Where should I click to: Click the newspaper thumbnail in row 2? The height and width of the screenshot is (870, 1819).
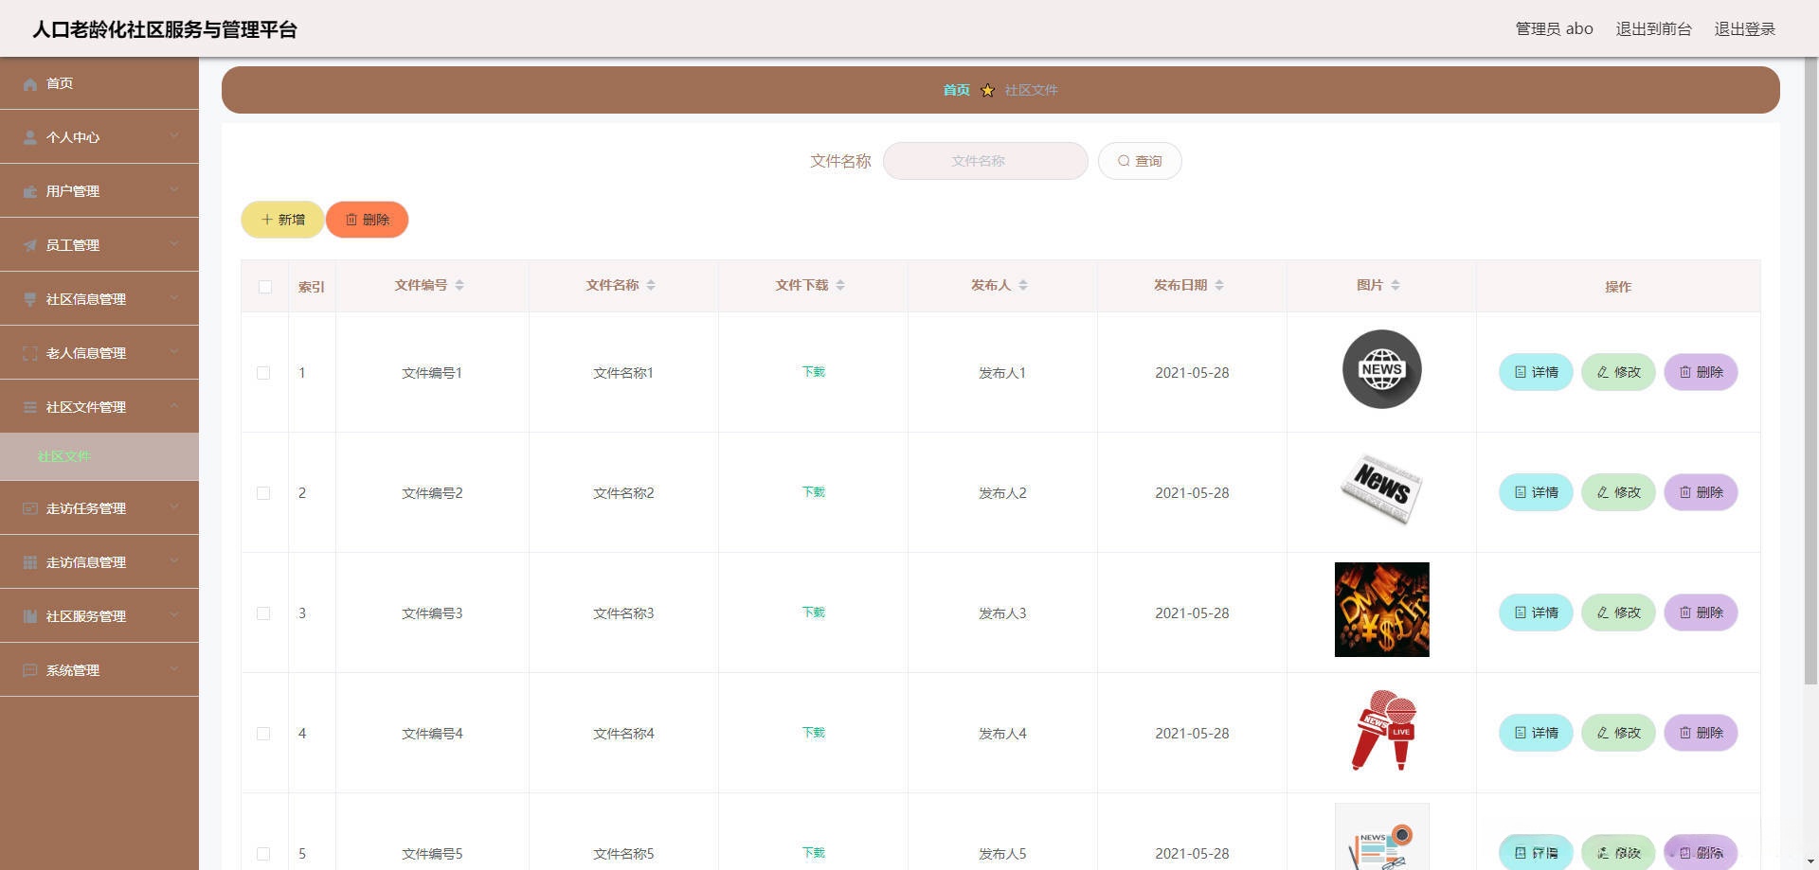[1381, 489]
